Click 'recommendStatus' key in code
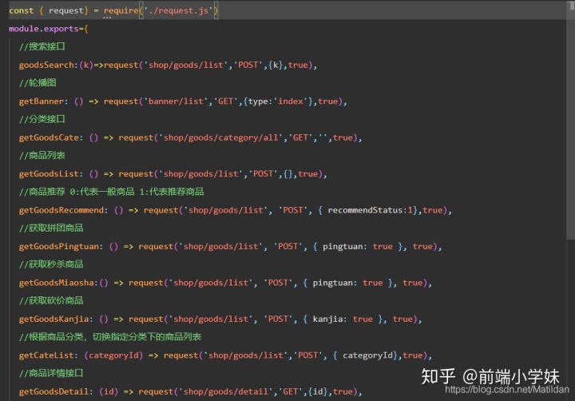This screenshot has height=401, width=575. point(365,210)
